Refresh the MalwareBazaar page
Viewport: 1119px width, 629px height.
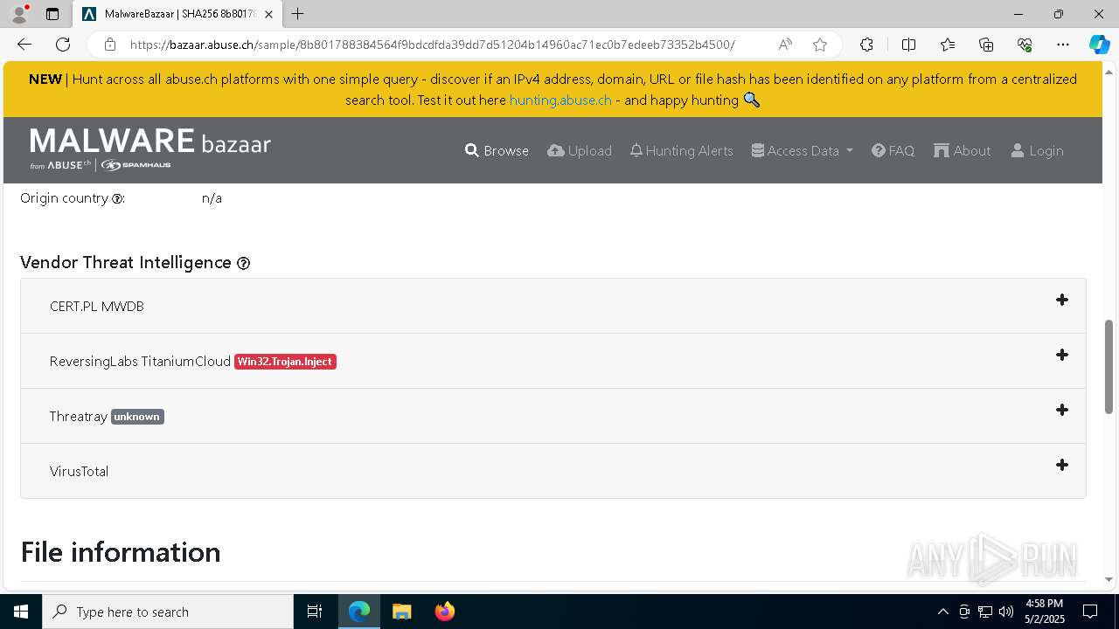coord(63,45)
